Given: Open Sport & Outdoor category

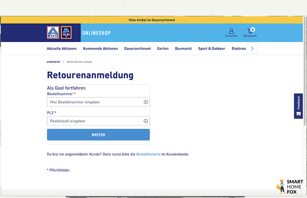Looking at the screenshot, I should [x=212, y=49].
